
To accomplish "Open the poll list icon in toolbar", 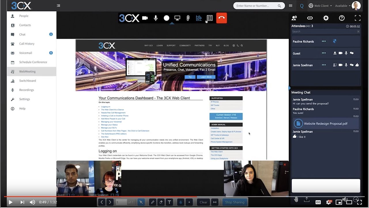I will coord(210,18).
